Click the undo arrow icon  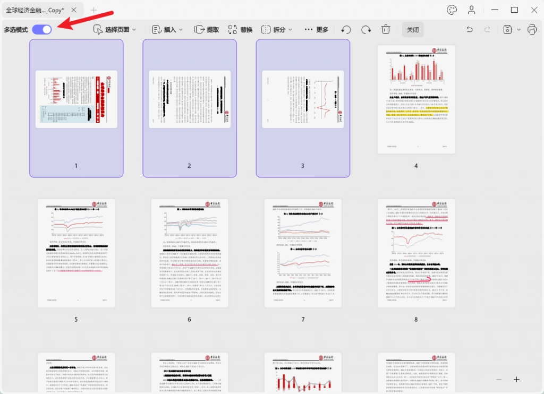(x=470, y=30)
